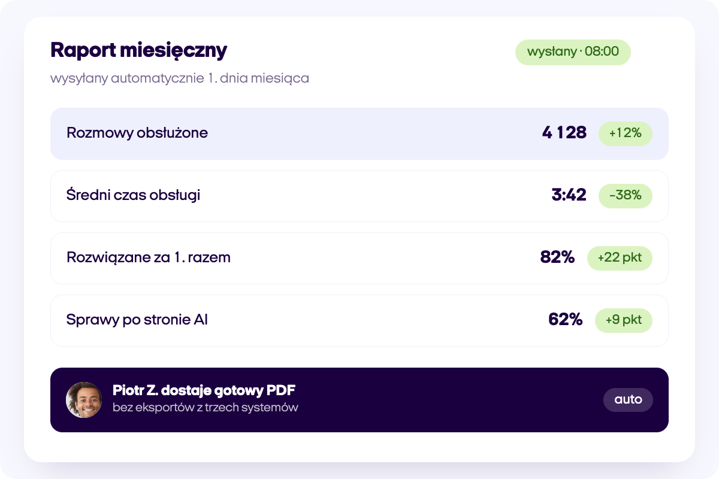
Task: Select the 'Średni czas obsługi' row
Action: (359, 196)
